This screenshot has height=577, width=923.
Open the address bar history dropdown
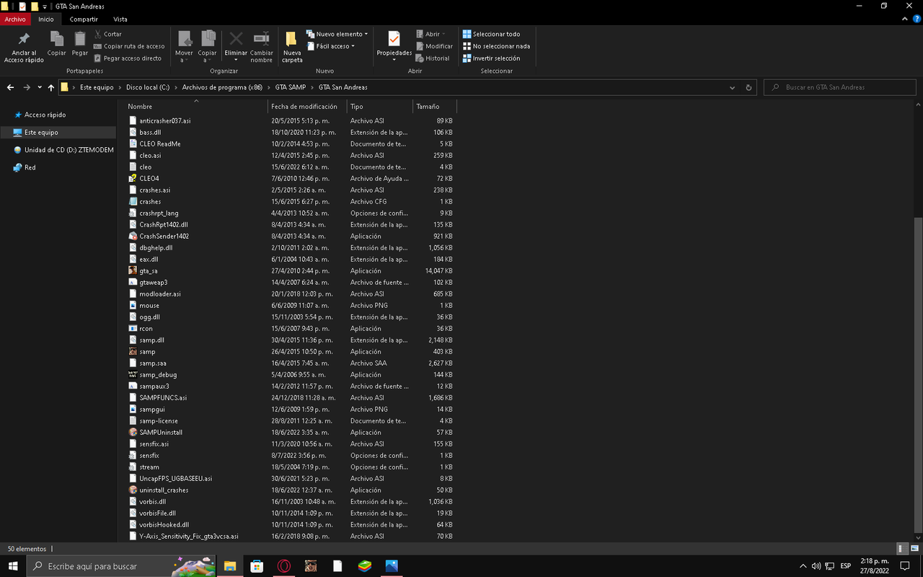[733, 87]
